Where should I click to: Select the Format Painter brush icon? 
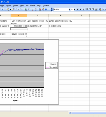coord(13,9)
